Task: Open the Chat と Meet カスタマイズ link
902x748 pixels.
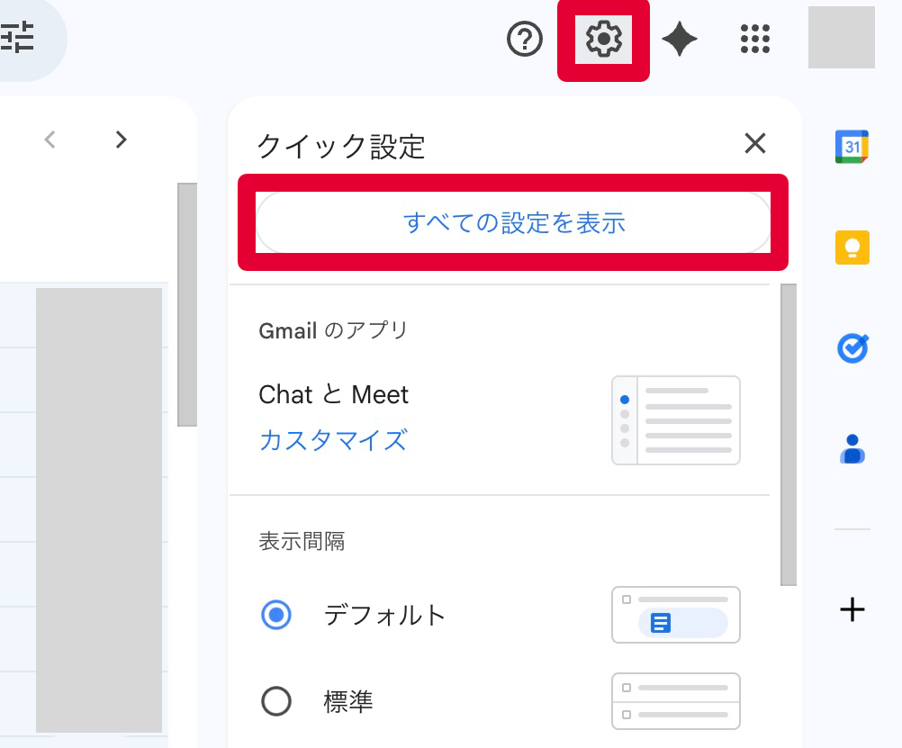Action: click(332, 441)
